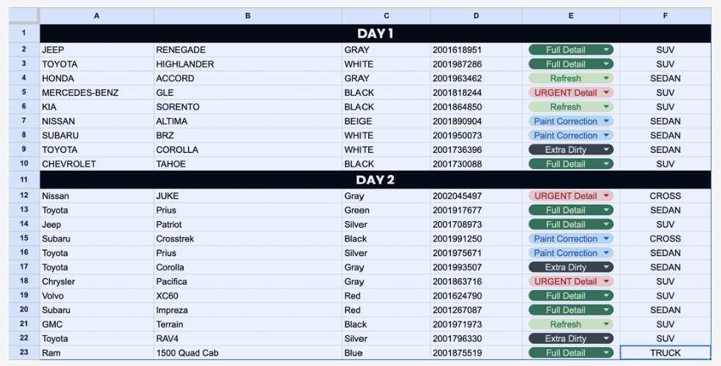This screenshot has height=366, width=721.
Task: Select the DAY 2 header cell
Action: (x=375, y=179)
